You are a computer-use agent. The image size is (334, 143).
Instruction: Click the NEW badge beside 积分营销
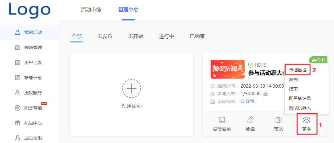pyautogui.click(x=44, y=103)
